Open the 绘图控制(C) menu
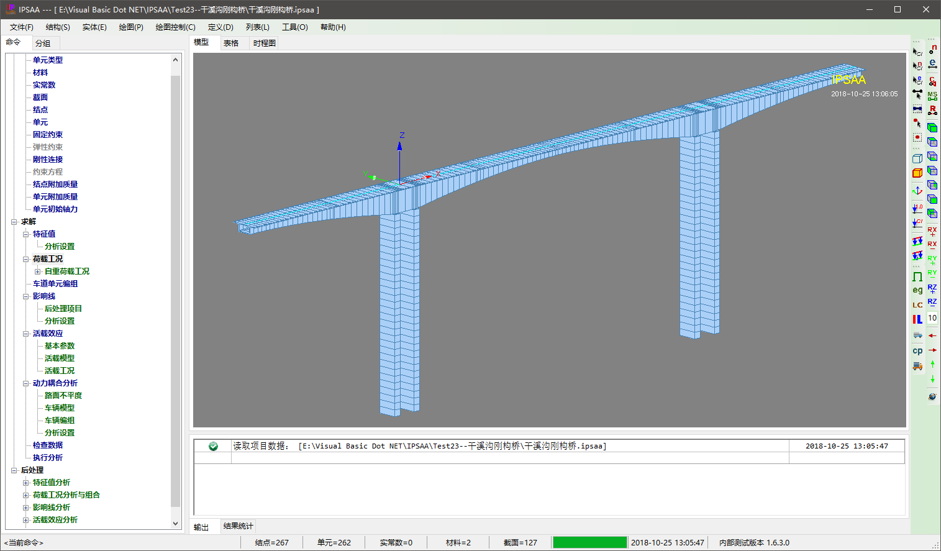This screenshot has height=551, width=941. (x=175, y=27)
